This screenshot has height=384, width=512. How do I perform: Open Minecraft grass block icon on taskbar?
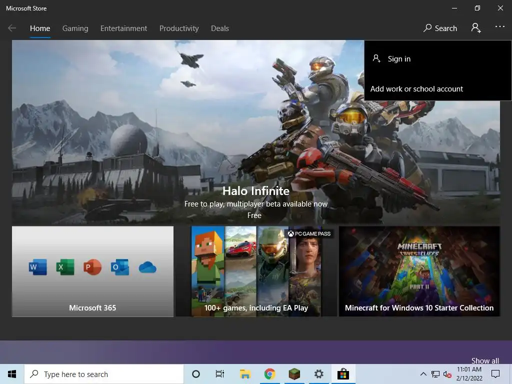pos(294,374)
